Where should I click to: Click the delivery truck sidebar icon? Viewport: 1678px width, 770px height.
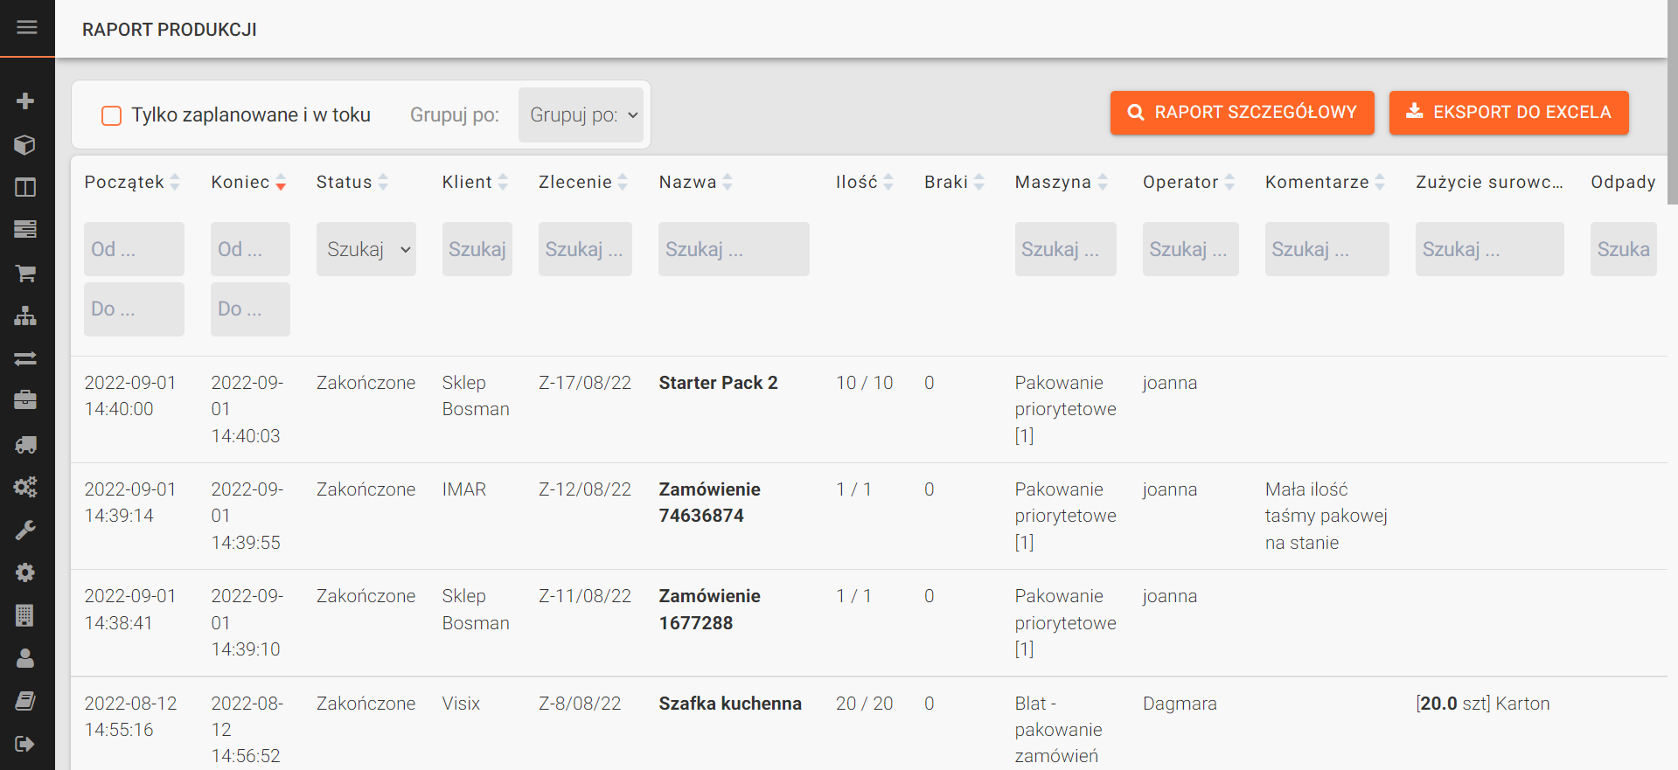[25, 445]
